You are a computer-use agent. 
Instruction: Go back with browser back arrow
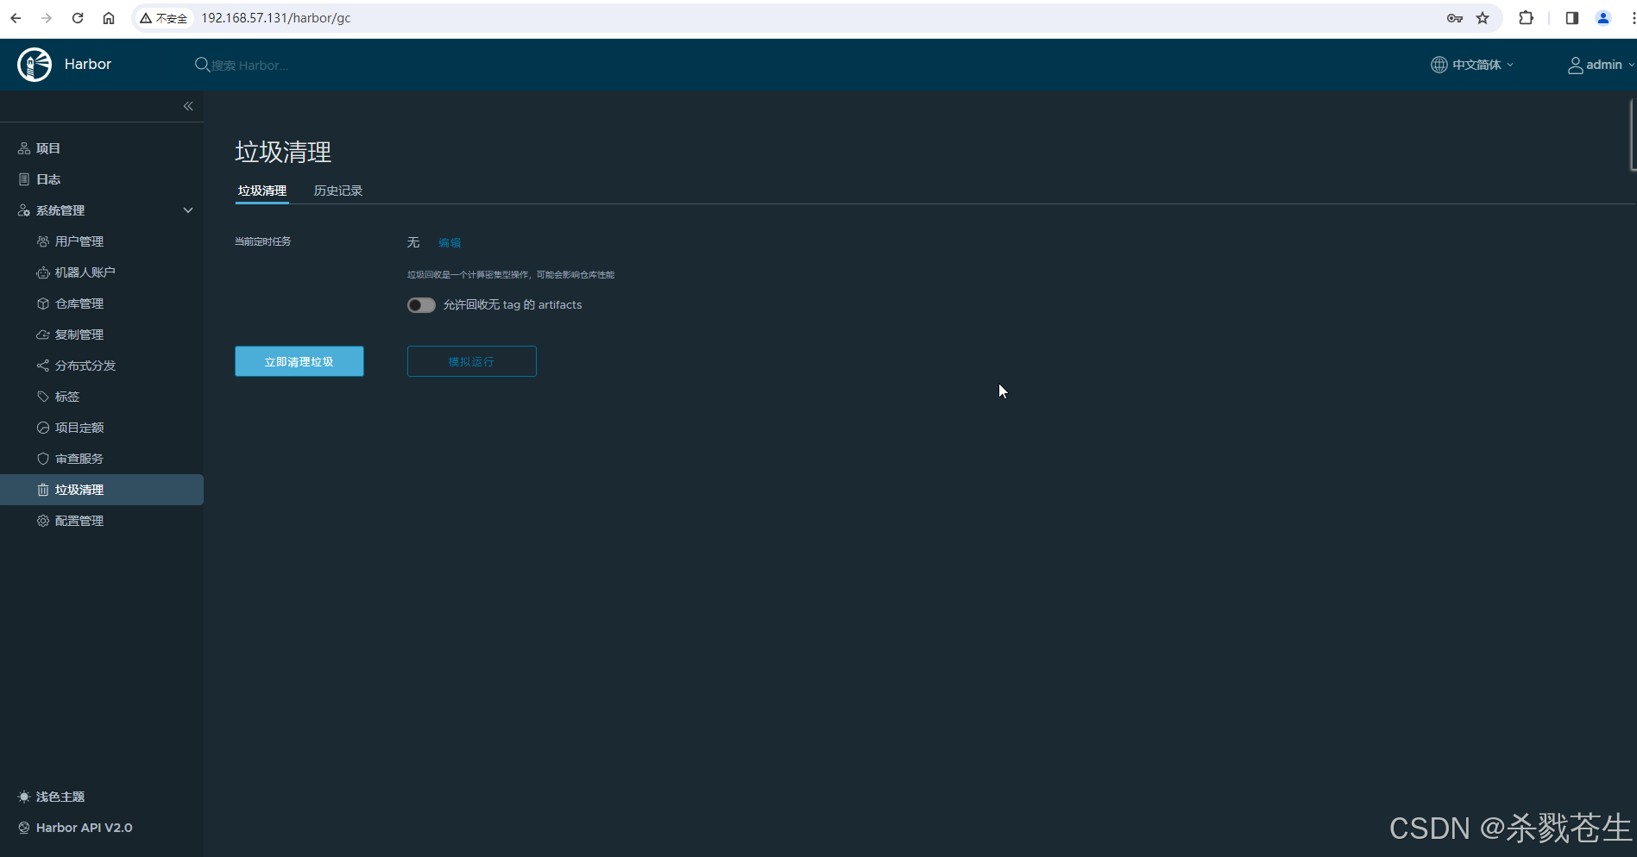(x=16, y=18)
